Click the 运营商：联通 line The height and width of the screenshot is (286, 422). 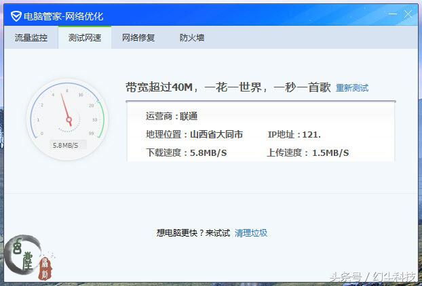pyautogui.click(x=172, y=117)
